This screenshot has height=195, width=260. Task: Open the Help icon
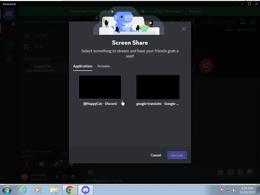click(253, 22)
